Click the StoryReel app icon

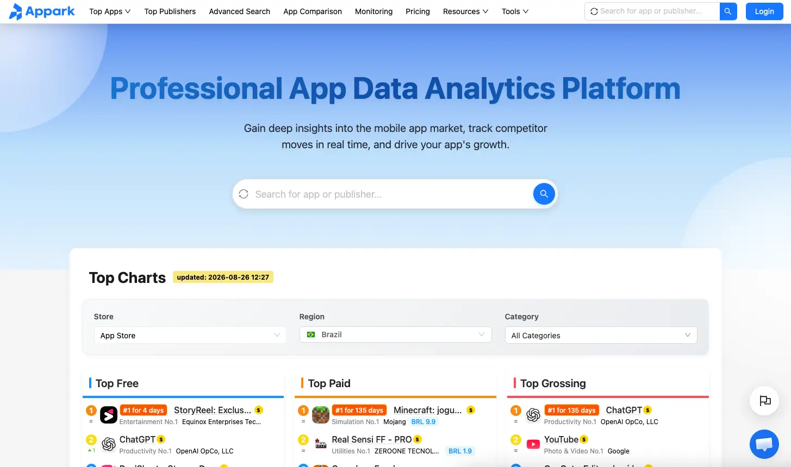pyautogui.click(x=109, y=415)
